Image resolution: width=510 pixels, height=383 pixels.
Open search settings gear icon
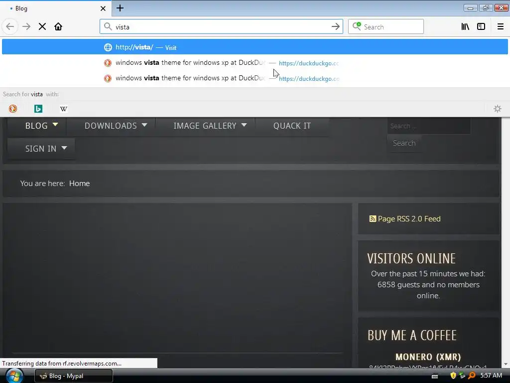(498, 109)
